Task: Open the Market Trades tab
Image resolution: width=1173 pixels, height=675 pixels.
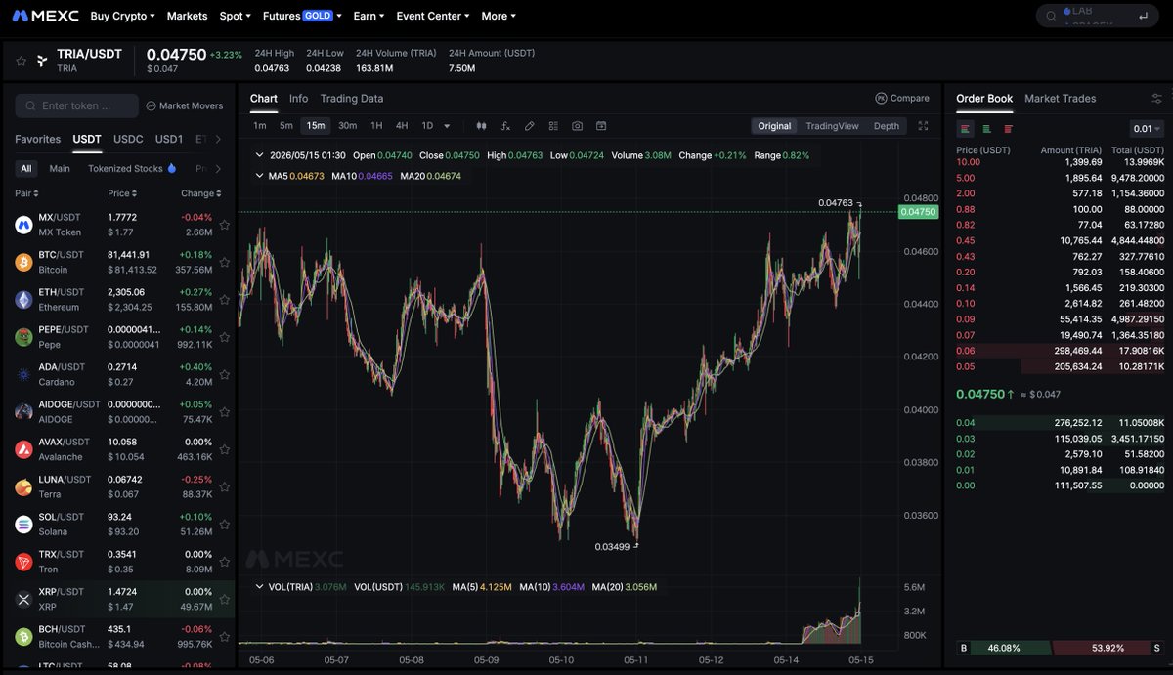Action: (x=1061, y=98)
